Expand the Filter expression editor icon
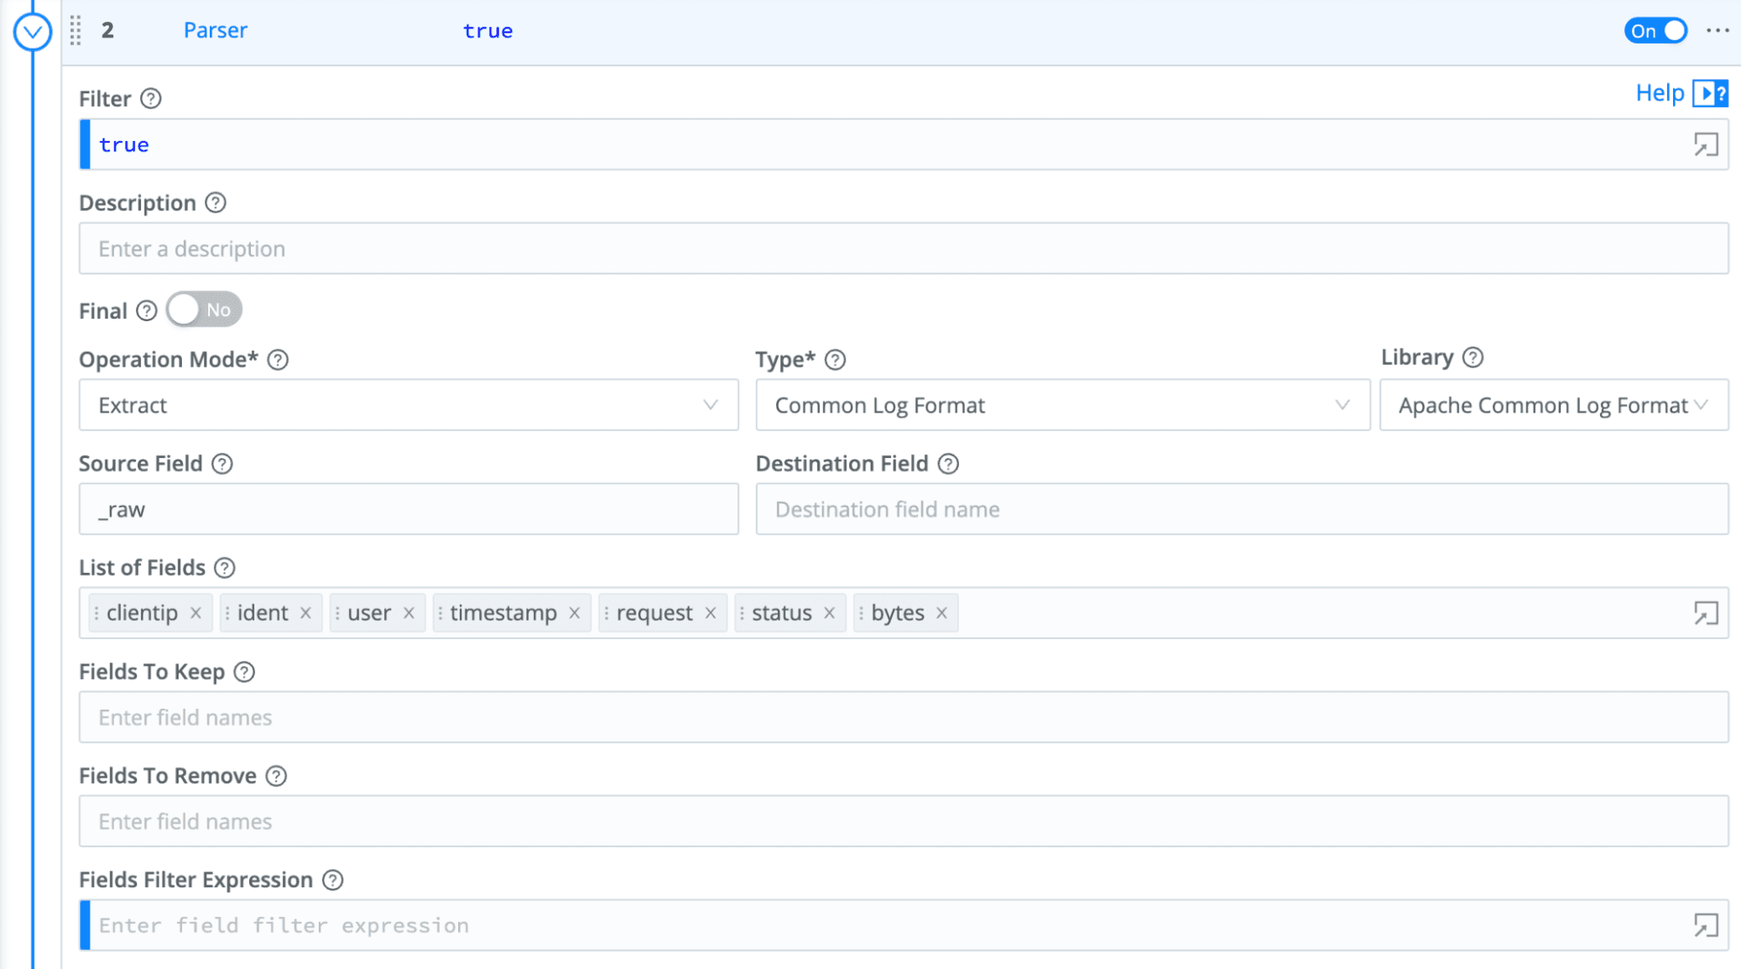1741x969 pixels. [x=1704, y=145]
